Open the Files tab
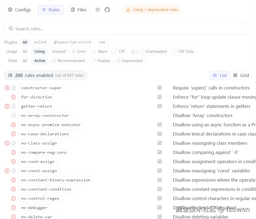Screen dimensions: 256x219 [x=78, y=10]
